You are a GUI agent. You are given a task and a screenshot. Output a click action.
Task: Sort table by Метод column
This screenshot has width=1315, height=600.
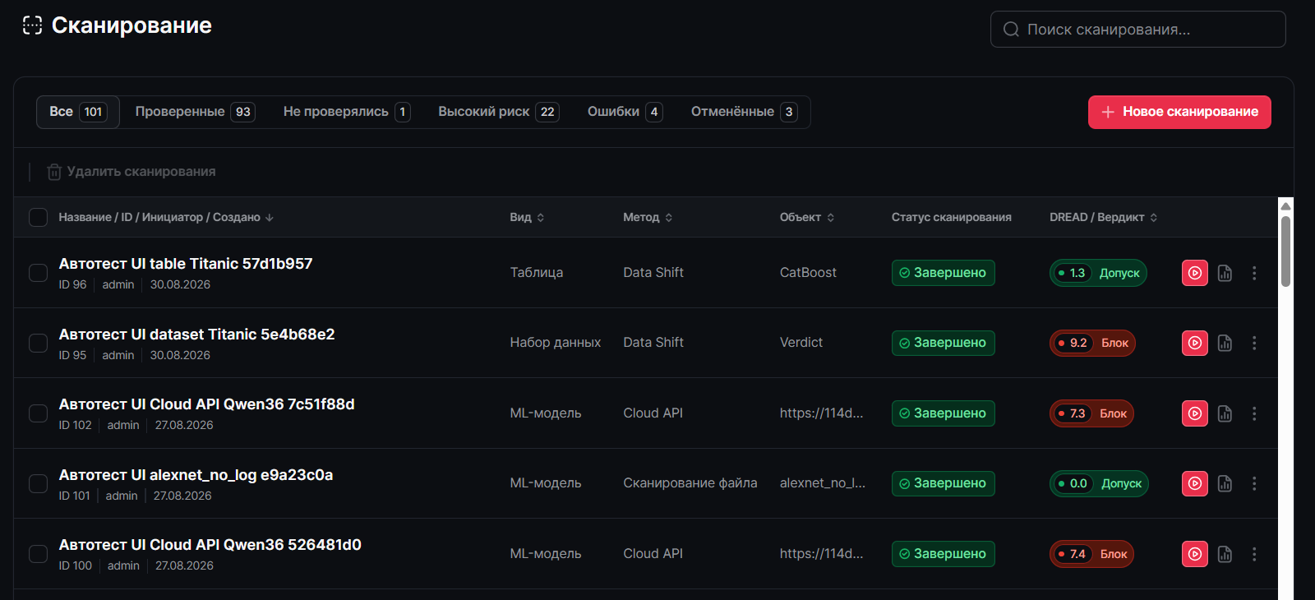click(x=648, y=217)
